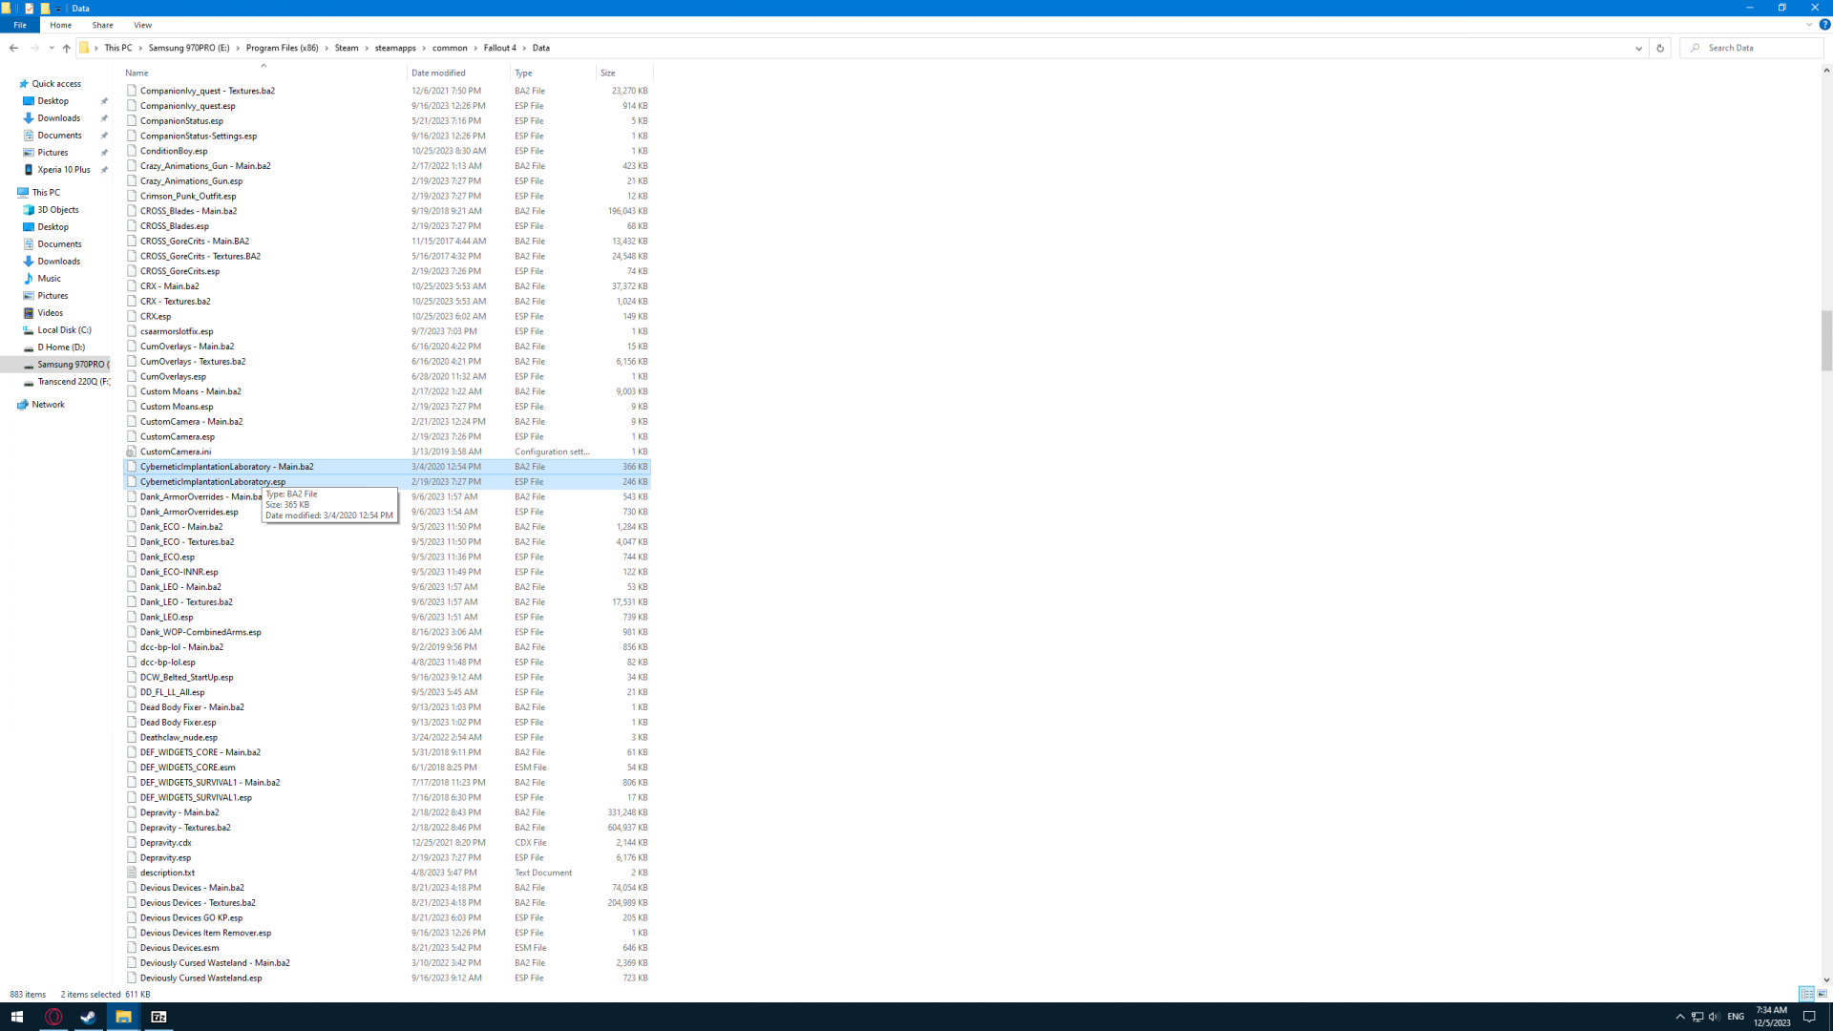This screenshot has height=1031, width=1833.
Task: Click the Up one level arrow
Action: (66, 48)
